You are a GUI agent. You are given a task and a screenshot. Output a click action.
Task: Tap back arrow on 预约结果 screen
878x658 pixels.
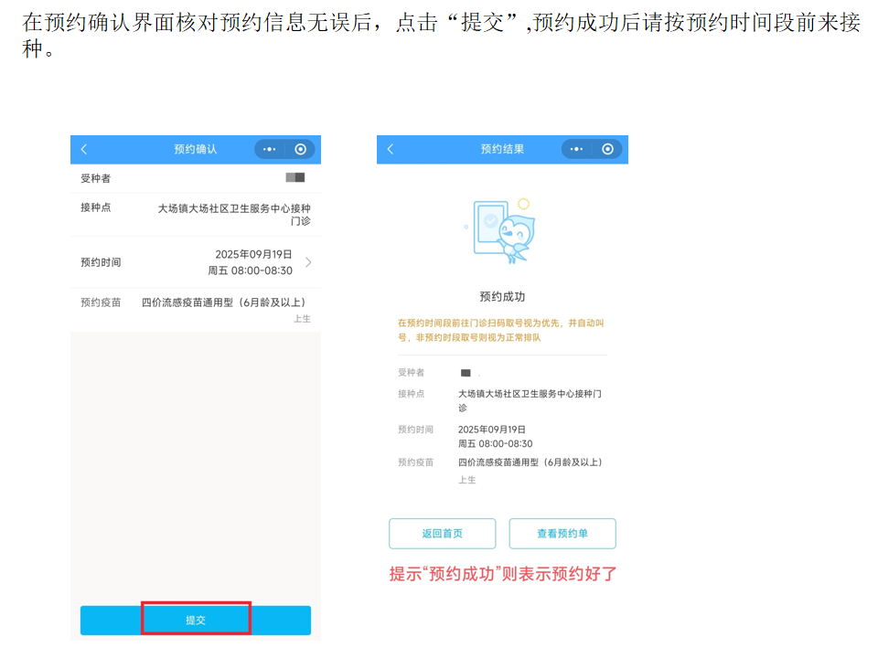pyautogui.click(x=391, y=149)
